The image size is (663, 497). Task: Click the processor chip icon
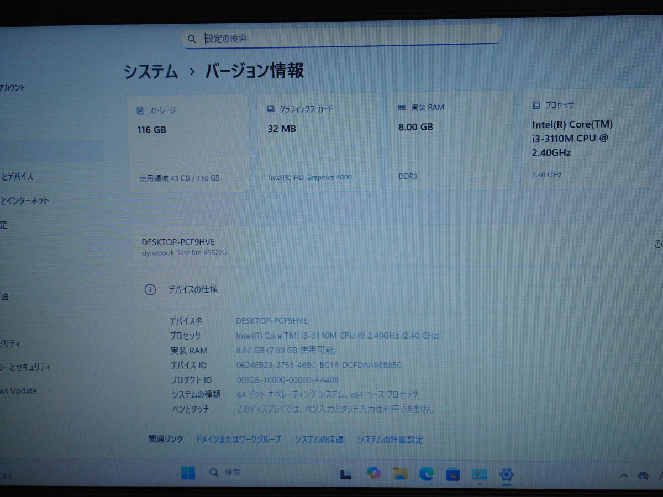coord(536,105)
